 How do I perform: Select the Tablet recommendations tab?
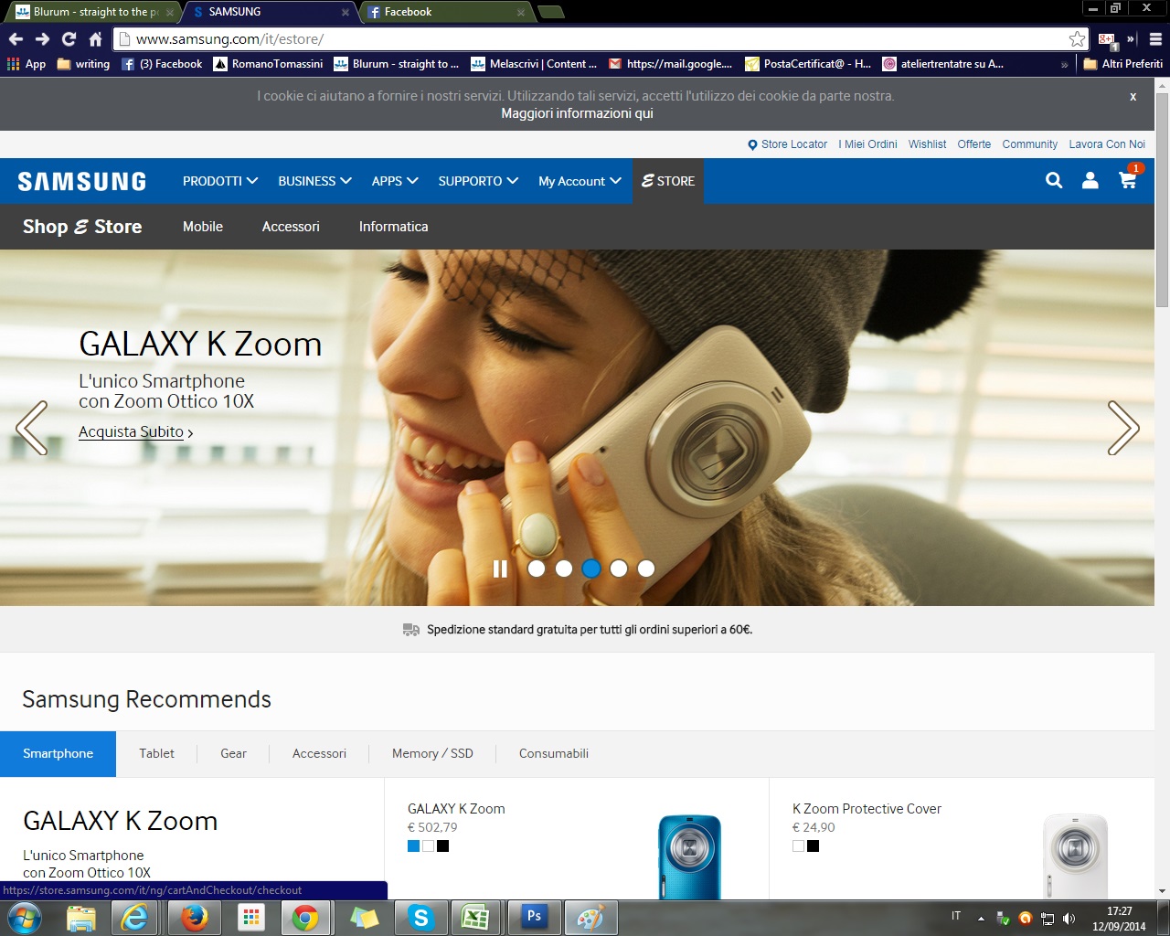(156, 754)
